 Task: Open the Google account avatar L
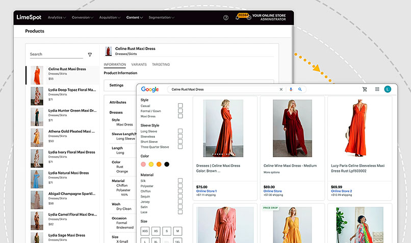[388, 89]
